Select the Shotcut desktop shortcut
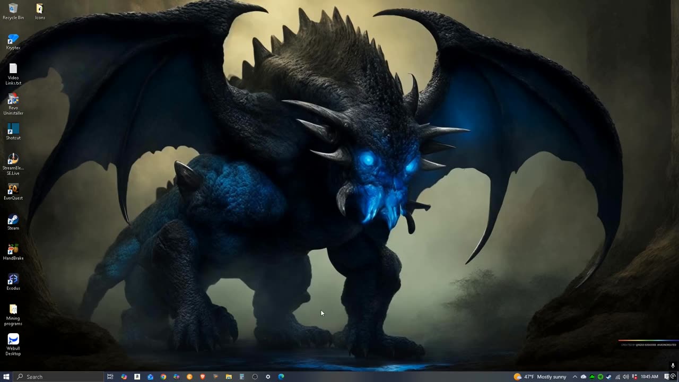This screenshot has width=679, height=382. tap(13, 132)
